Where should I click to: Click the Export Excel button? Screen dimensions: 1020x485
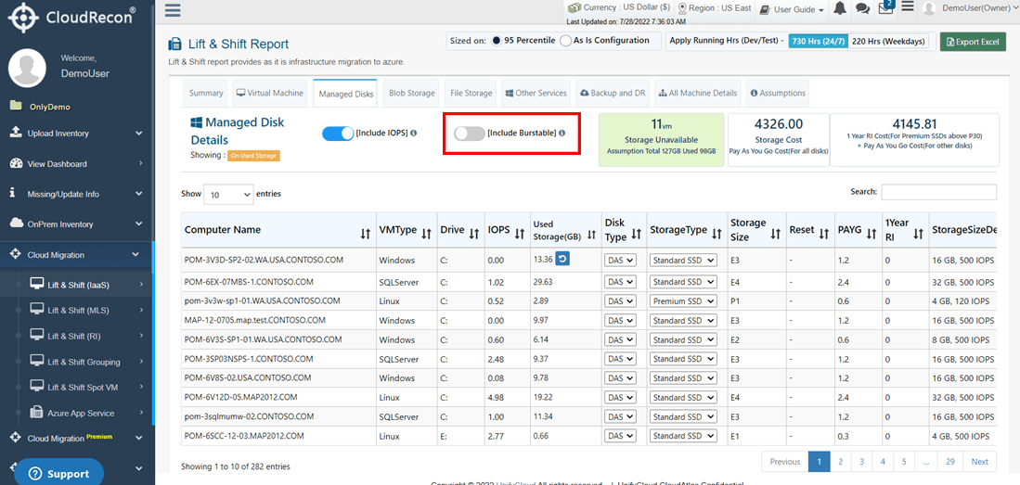(x=973, y=42)
